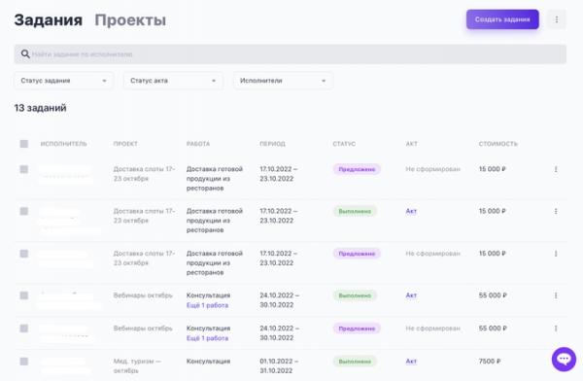Open kebab menu for Вебинары row with Предложено
Screen dimensions: 583x381
tap(556, 329)
